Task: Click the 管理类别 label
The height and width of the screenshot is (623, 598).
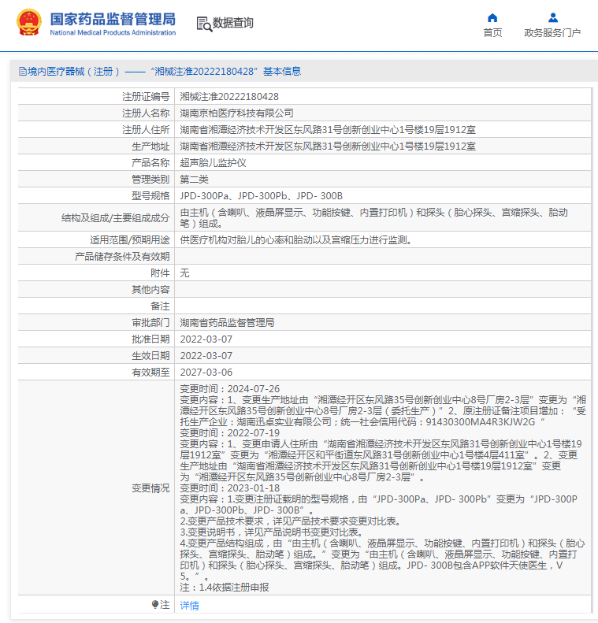Action: click(150, 180)
